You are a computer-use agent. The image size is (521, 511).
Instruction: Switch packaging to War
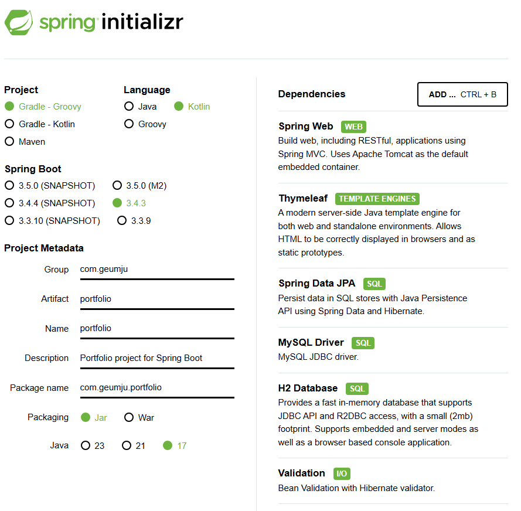[x=139, y=417]
